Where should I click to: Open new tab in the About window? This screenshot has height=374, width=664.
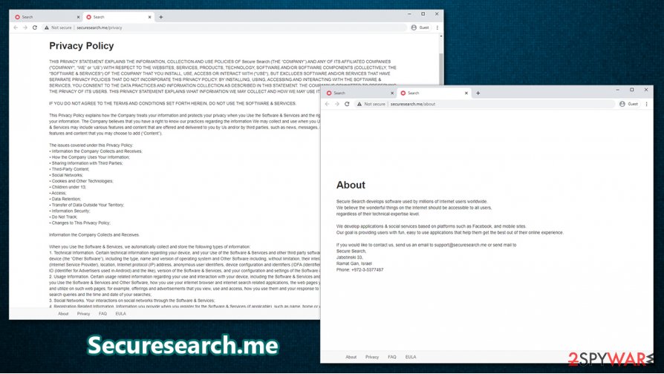click(x=478, y=93)
